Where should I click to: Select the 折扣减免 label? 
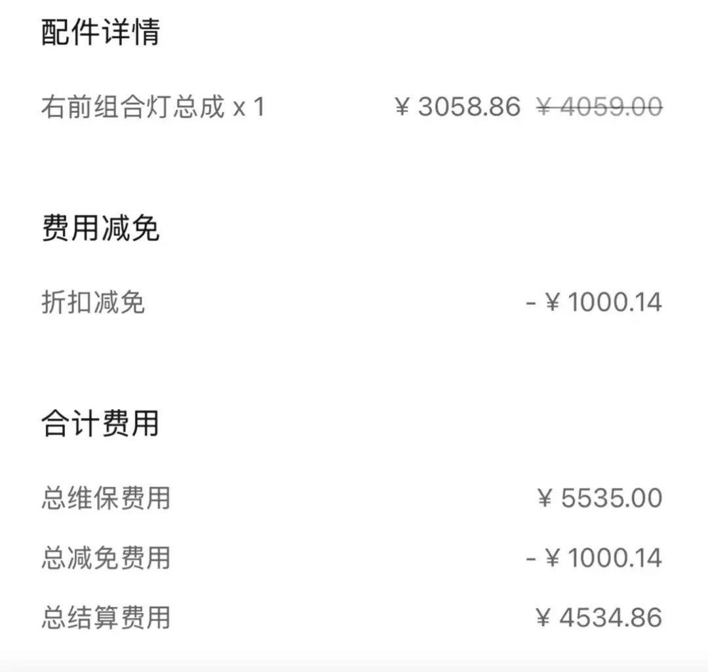(93, 302)
